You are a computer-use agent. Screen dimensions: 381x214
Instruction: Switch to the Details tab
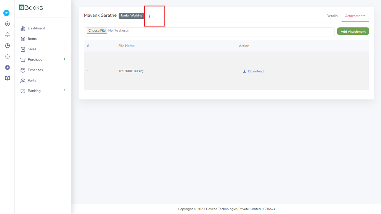tap(332, 16)
